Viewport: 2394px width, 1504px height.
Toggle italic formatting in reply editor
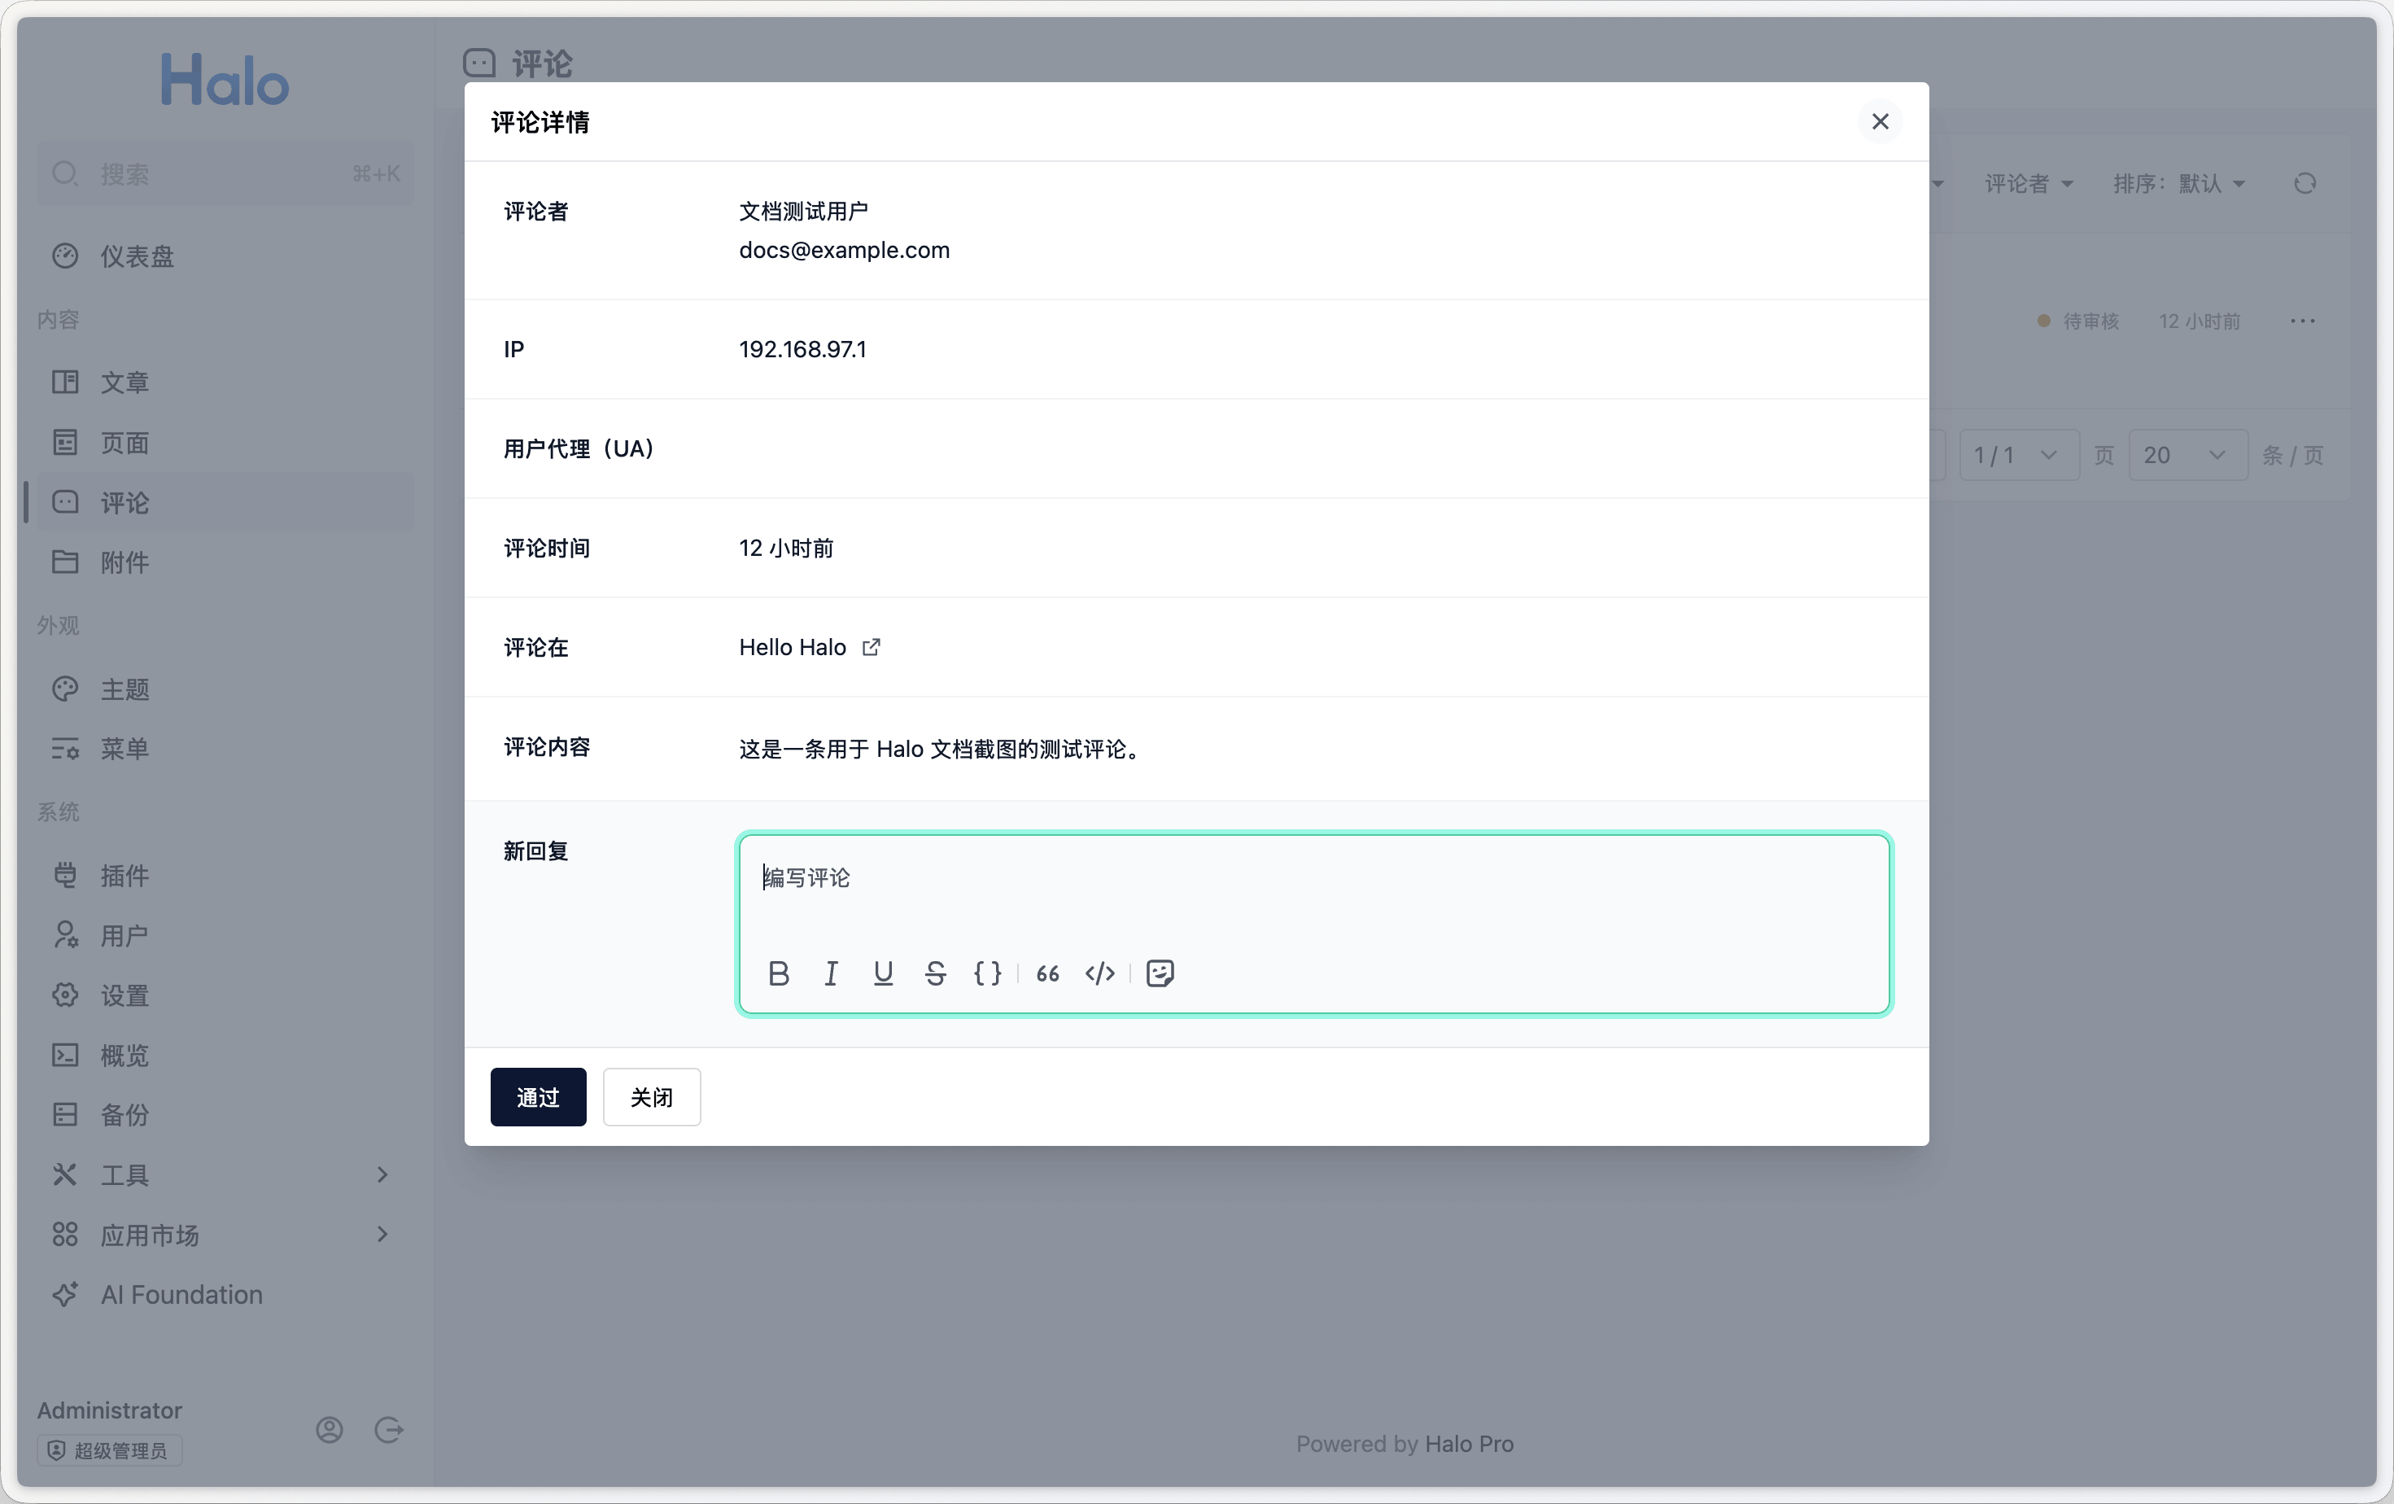(x=831, y=973)
